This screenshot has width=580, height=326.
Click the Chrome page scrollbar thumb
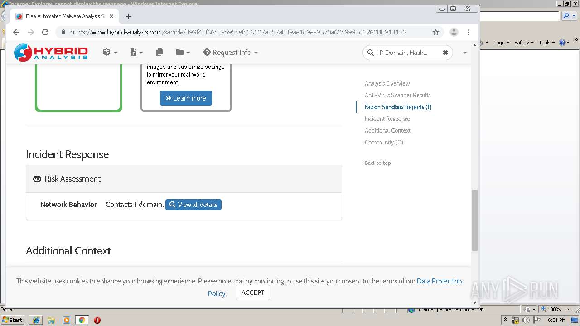tap(475, 220)
